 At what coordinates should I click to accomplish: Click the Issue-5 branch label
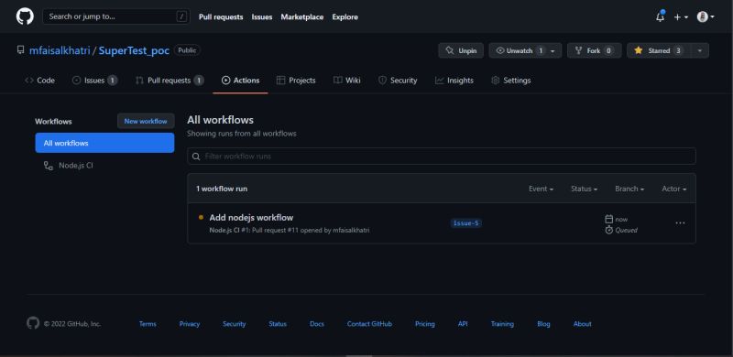tap(466, 222)
